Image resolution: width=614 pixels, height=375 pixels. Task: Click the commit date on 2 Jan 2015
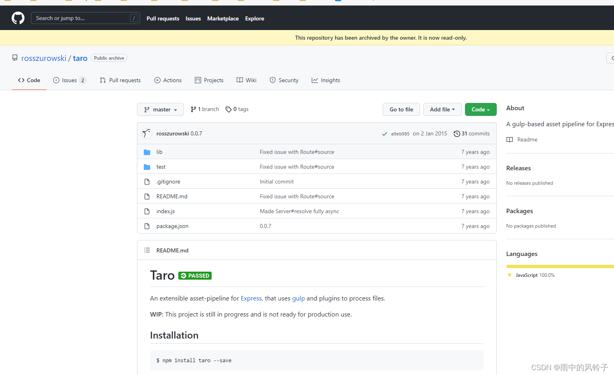[x=430, y=133]
